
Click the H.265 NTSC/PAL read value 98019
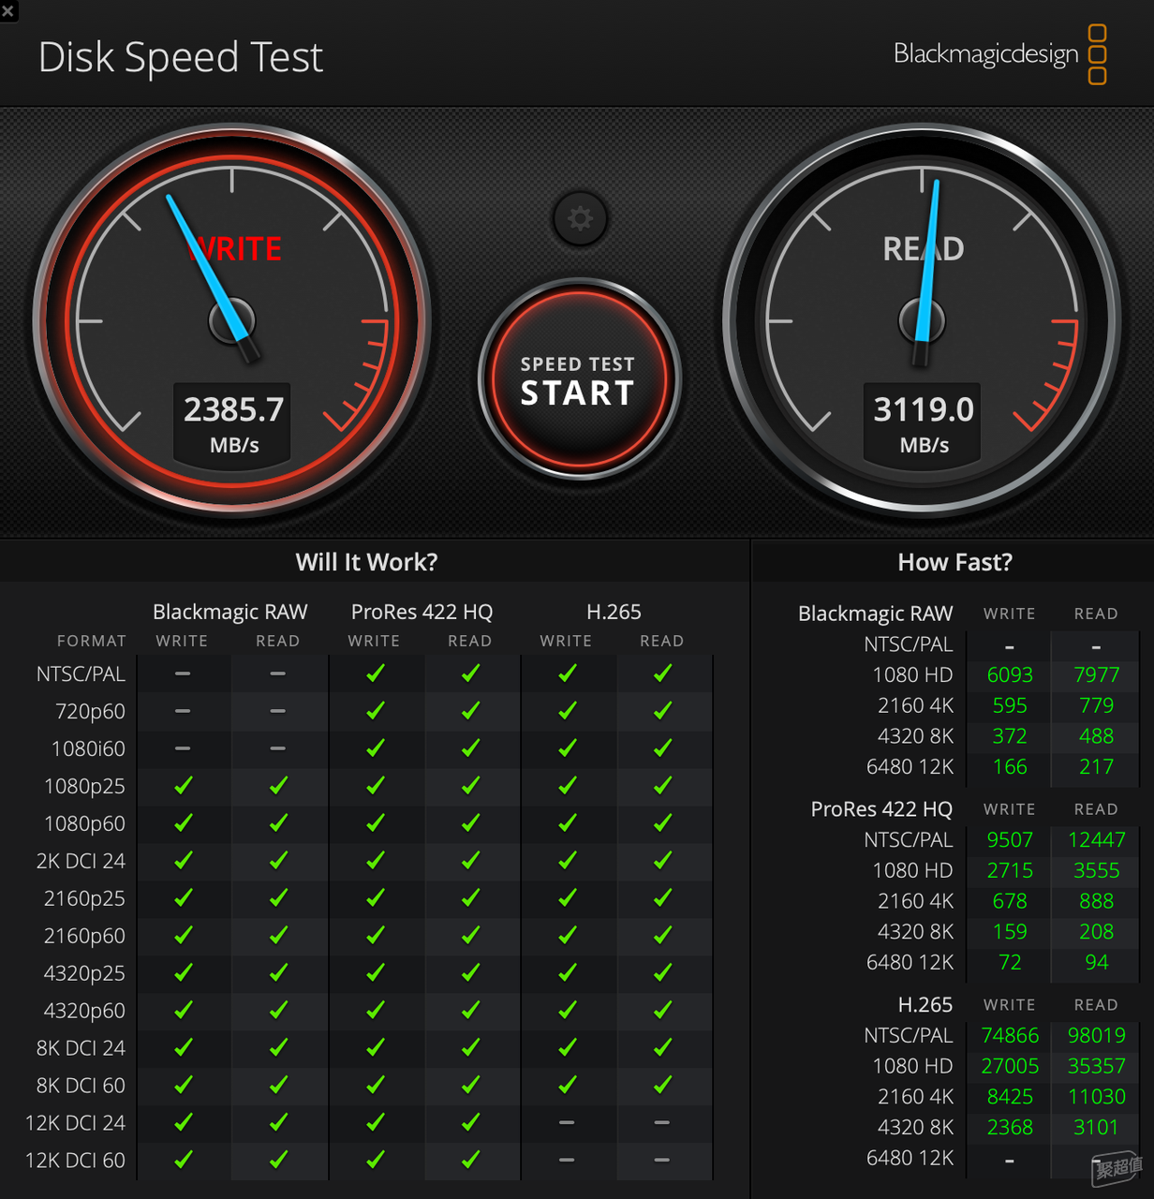click(x=1096, y=1035)
